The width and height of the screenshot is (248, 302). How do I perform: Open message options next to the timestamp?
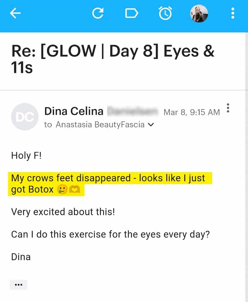coord(228,108)
